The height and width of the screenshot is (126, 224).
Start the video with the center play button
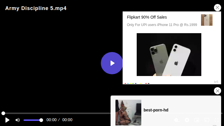(x=112, y=63)
